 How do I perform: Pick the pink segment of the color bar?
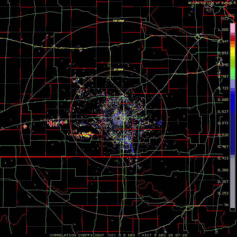tap(233, 28)
